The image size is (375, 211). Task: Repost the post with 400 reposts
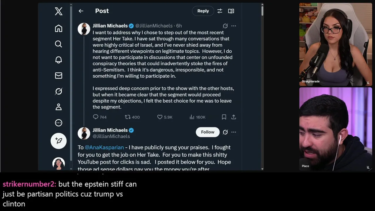[132, 117]
